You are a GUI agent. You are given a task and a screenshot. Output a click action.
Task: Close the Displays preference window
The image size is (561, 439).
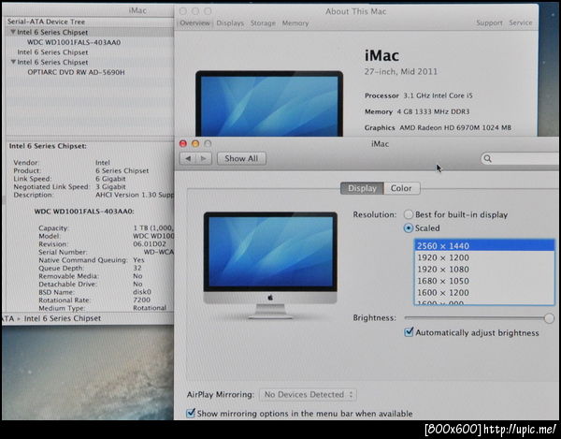tap(183, 143)
